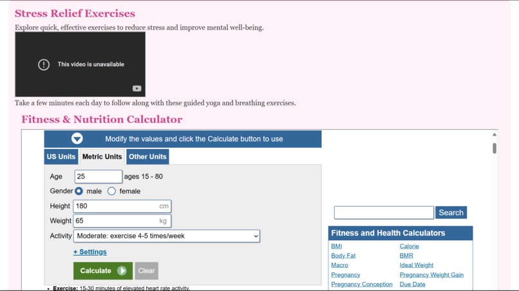This screenshot has width=519, height=291.
Task: Click the YouTube logo on unavailable video
Action: (137, 89)
